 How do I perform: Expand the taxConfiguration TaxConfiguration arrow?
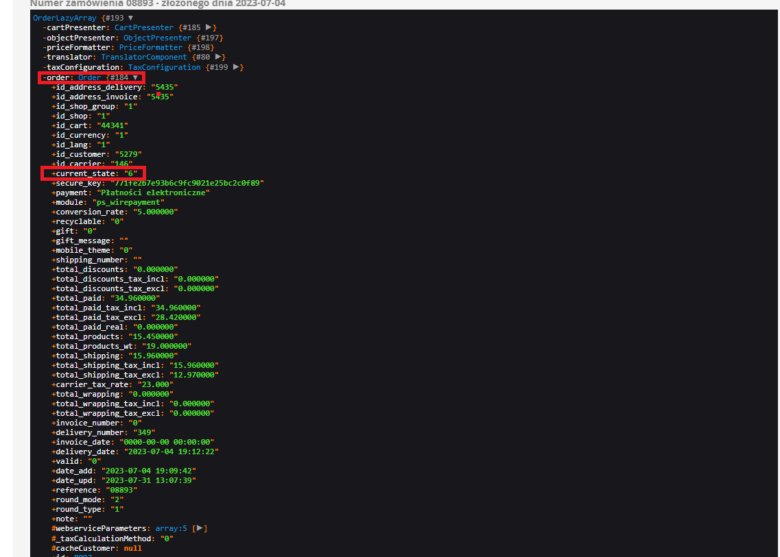[236, 66]
